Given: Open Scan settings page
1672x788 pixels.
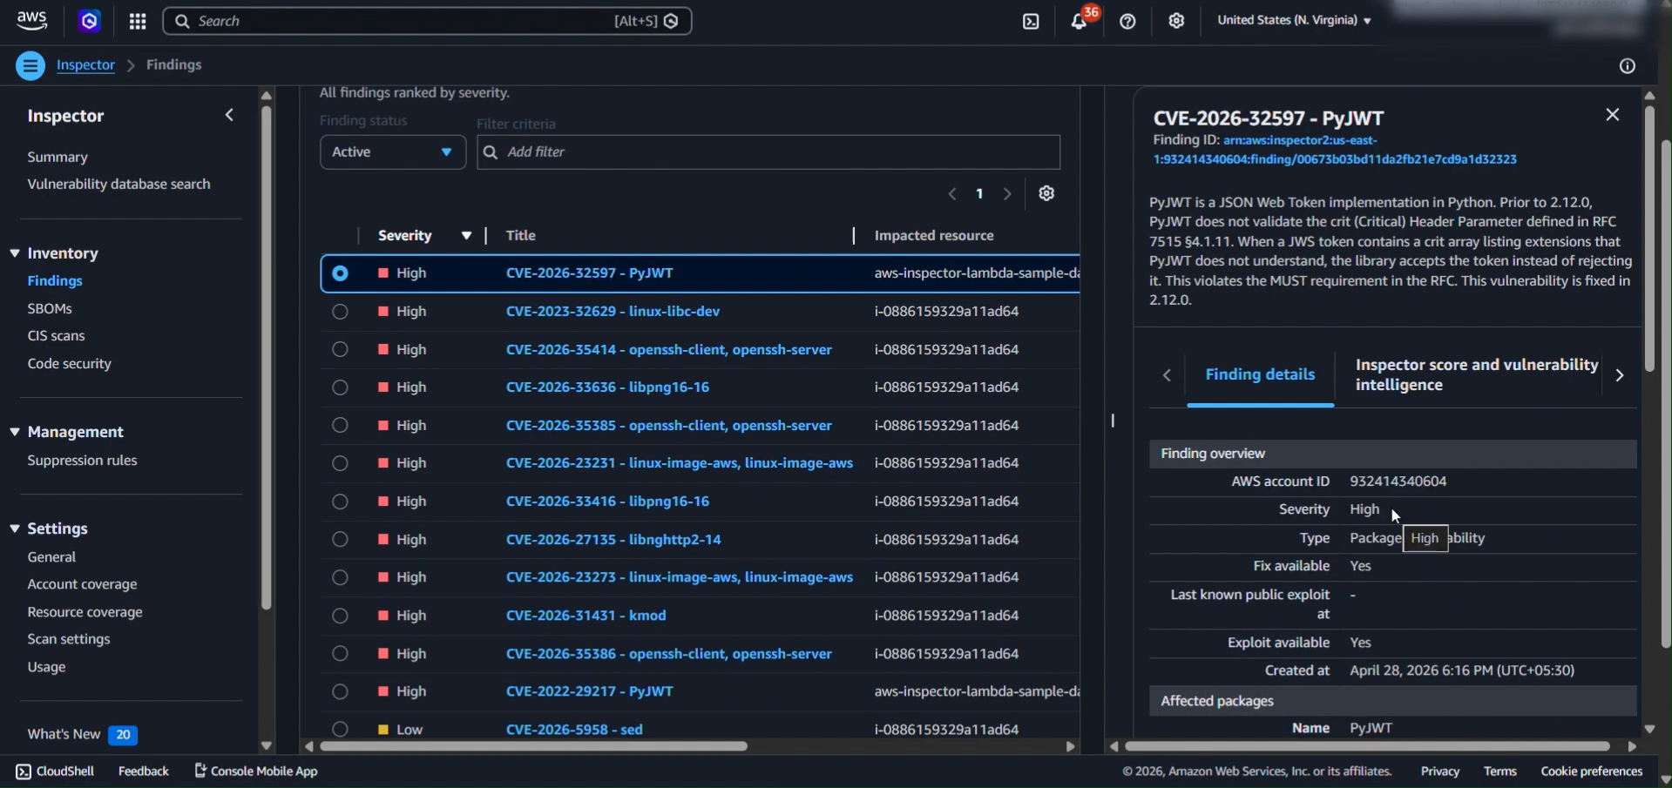Looking at the screenshot, I should point(69,639).
